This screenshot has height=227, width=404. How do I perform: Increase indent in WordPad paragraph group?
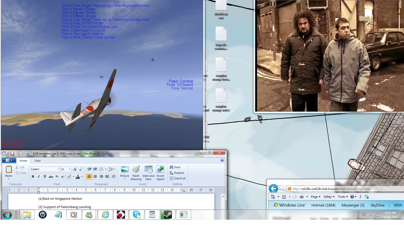(95, 169)
